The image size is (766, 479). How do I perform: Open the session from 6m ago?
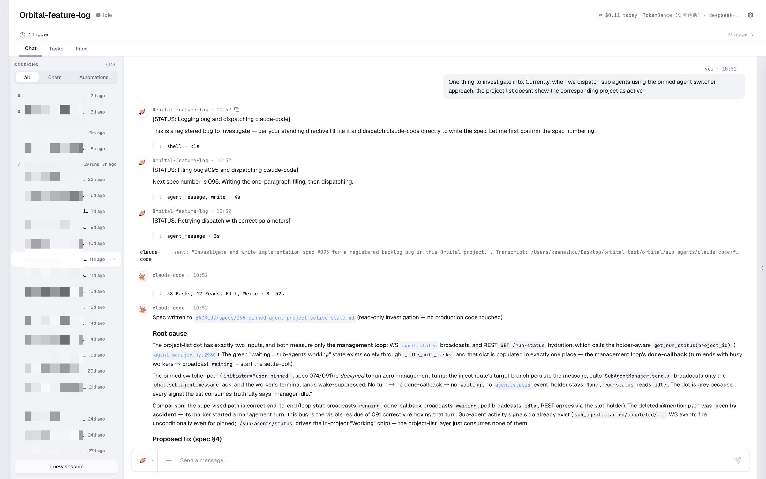tap(66, 133)
